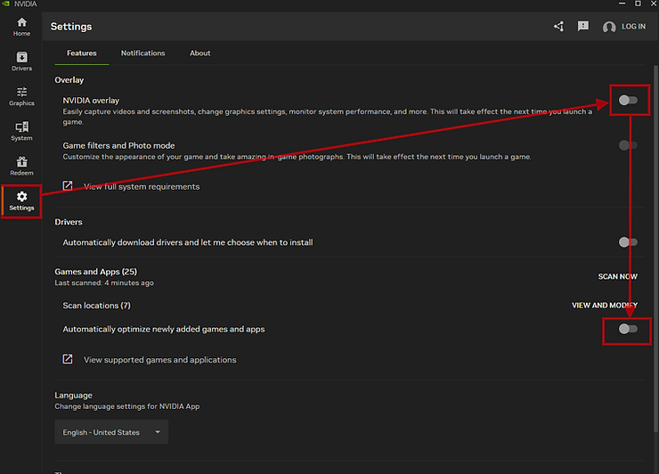Screen dimensions: 659x474
Task: Click the Last scanned: 4 minutes ago text
Action: coord(104,283)
